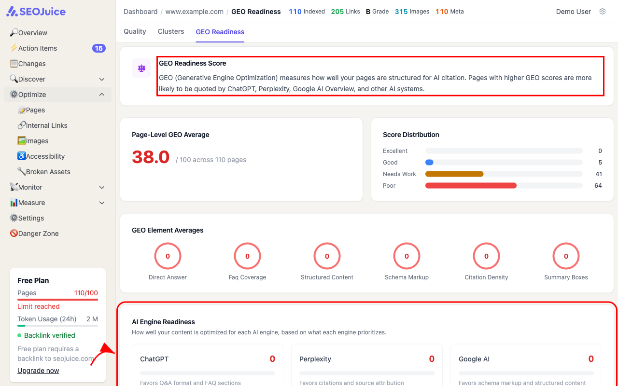Click the Citation Density score circle

click(x=486, y=256)
